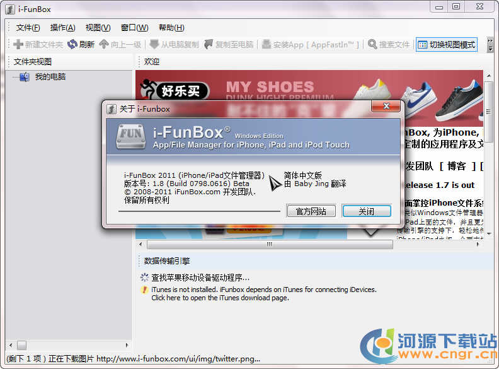Click the 关于 i-Funbox dialog title icon
Viewport: 499px width, 369px height.
112,109
